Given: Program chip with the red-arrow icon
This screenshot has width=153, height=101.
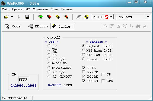Looking at the screenshot, I should pos(49,17).
